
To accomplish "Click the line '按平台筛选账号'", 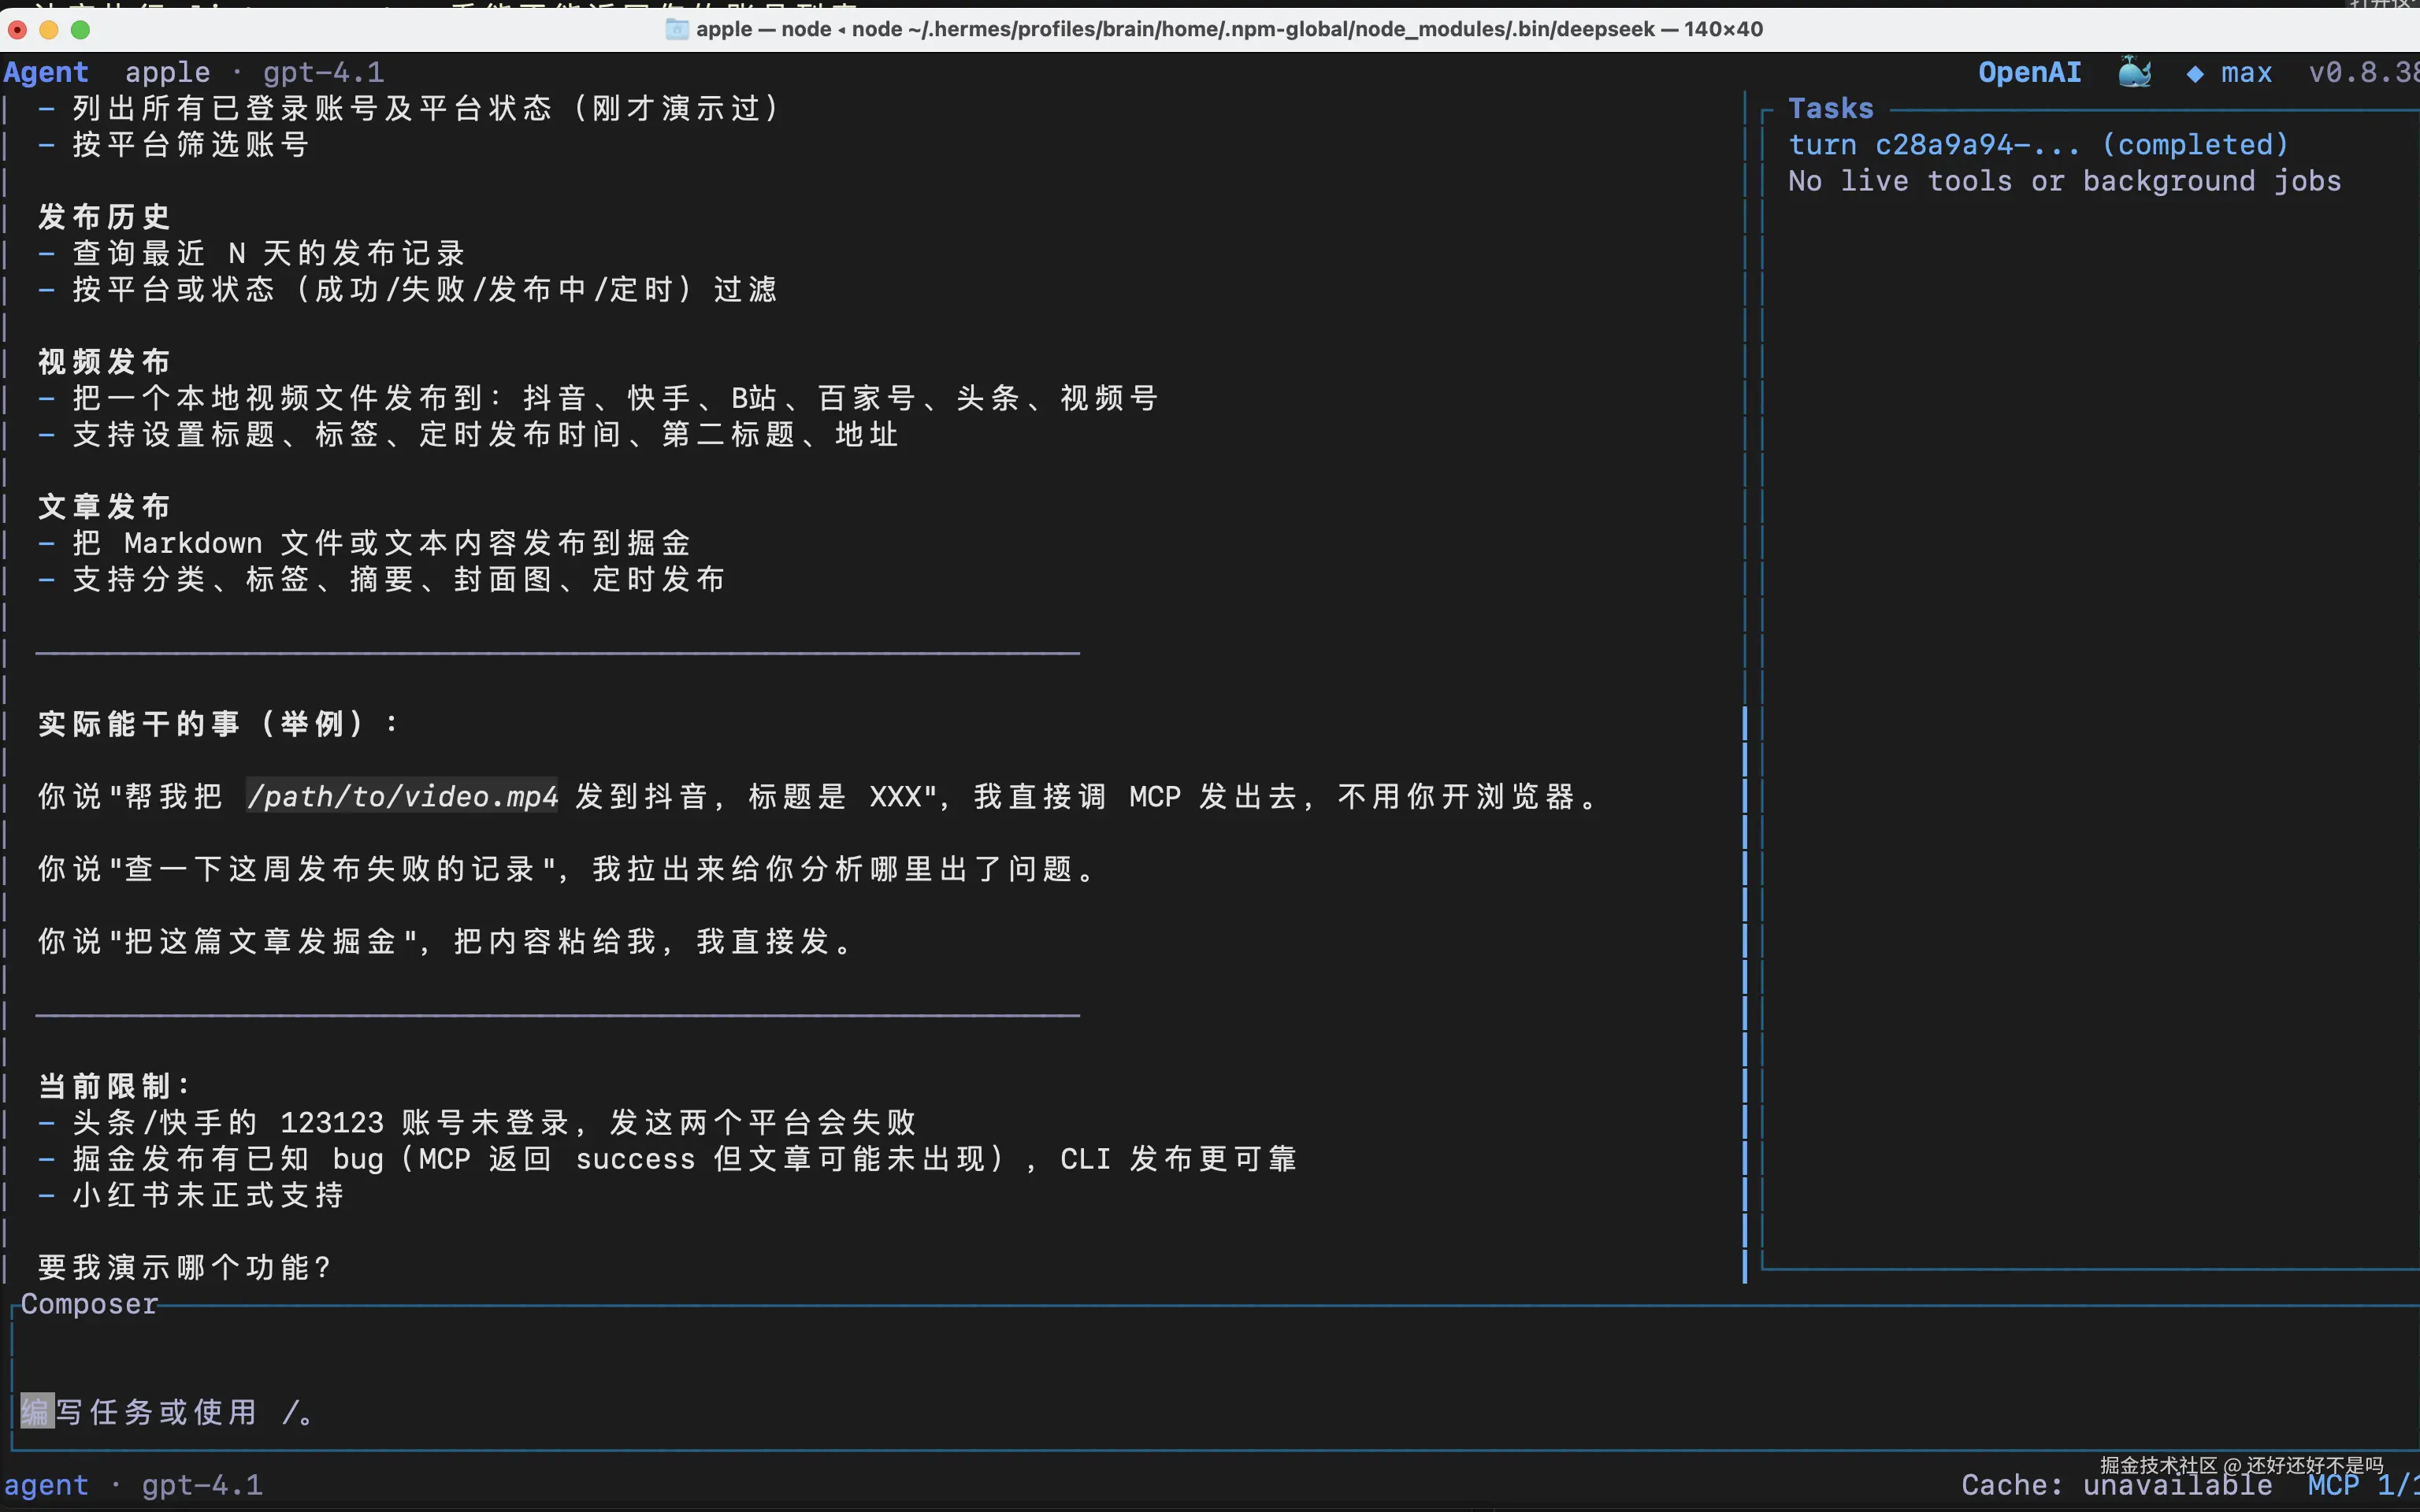I will click(x=173, y=145).
